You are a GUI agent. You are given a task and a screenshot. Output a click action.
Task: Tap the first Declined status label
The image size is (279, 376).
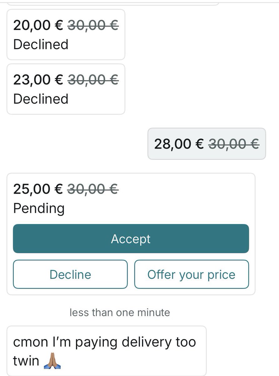pyautogui.click(x=41, y=44)
